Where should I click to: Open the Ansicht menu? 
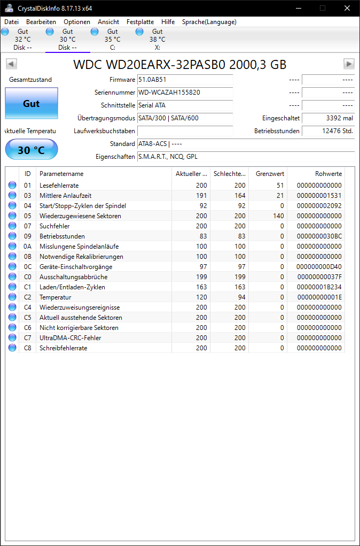pos(108,22)
